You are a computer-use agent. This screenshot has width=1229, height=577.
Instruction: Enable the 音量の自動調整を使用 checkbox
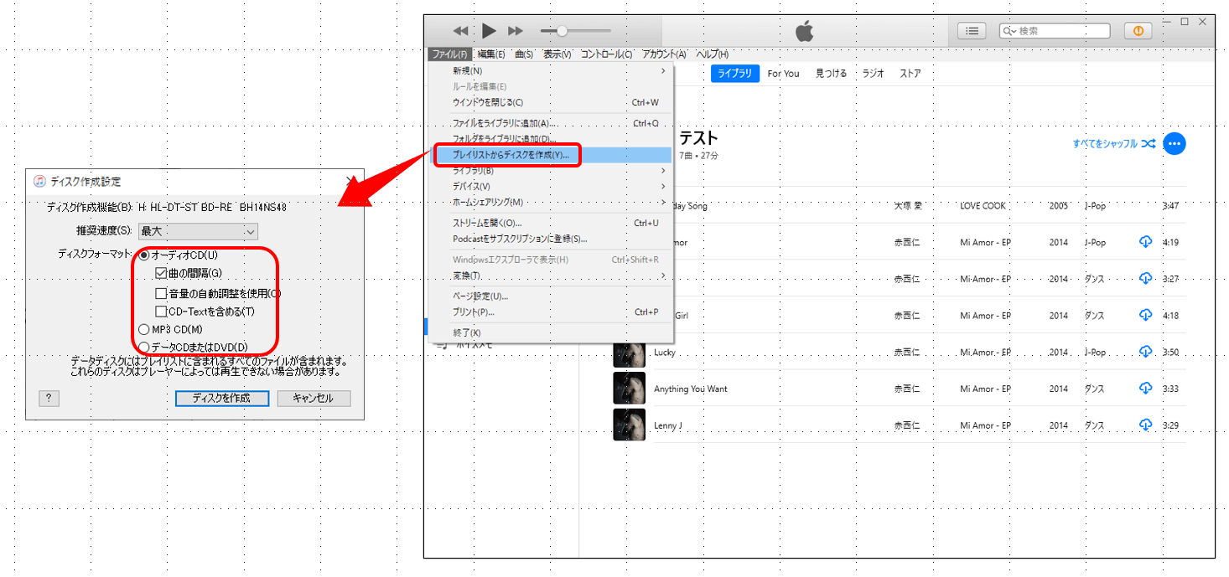161,293
